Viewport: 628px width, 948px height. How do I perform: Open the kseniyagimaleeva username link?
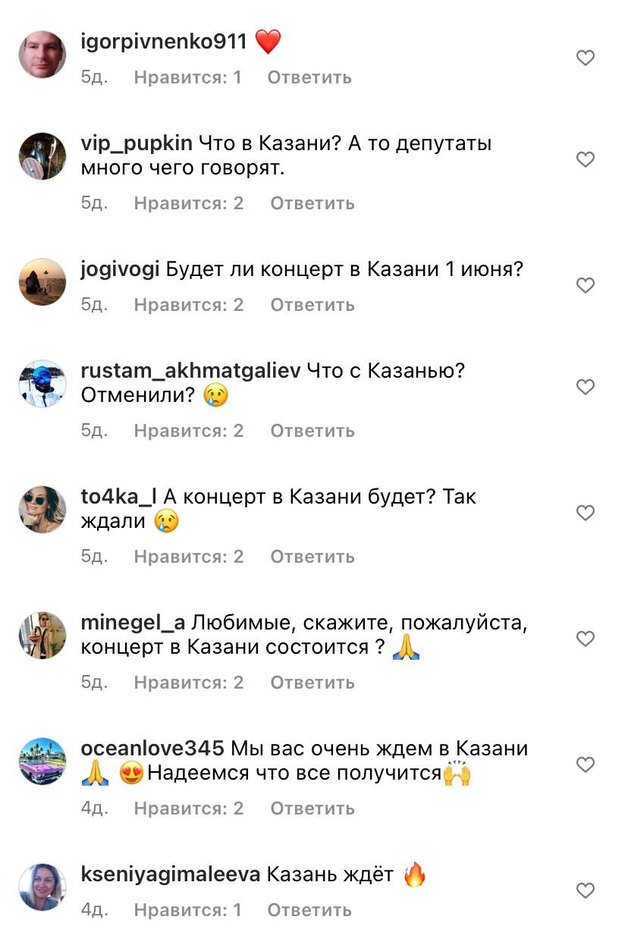171,874
